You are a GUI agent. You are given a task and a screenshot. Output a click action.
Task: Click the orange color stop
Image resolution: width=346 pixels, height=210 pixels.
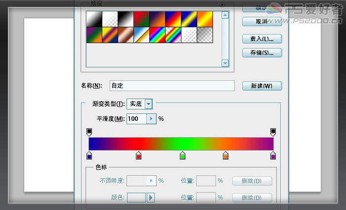(225, 156)
